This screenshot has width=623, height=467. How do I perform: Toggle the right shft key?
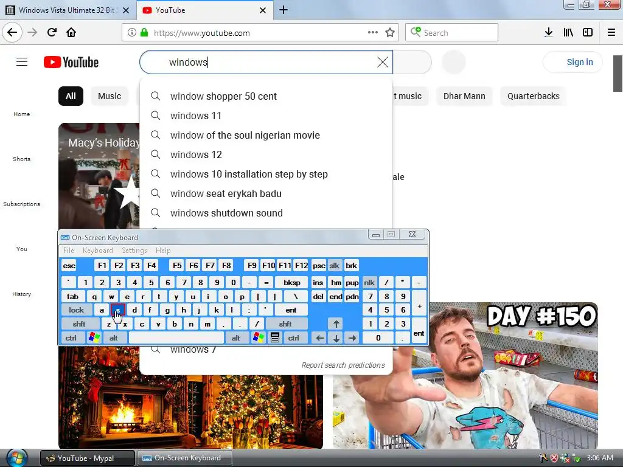(x=285, y=323)
